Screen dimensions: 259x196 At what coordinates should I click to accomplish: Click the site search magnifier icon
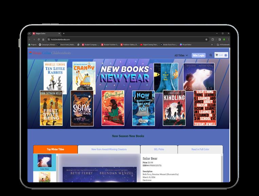[x=210, y=55]
